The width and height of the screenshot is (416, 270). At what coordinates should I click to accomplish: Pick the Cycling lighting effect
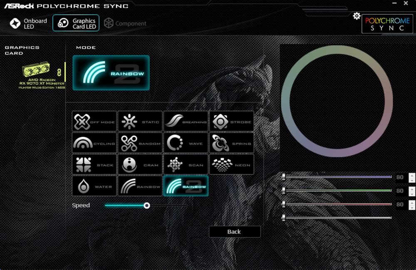point(94,143)
